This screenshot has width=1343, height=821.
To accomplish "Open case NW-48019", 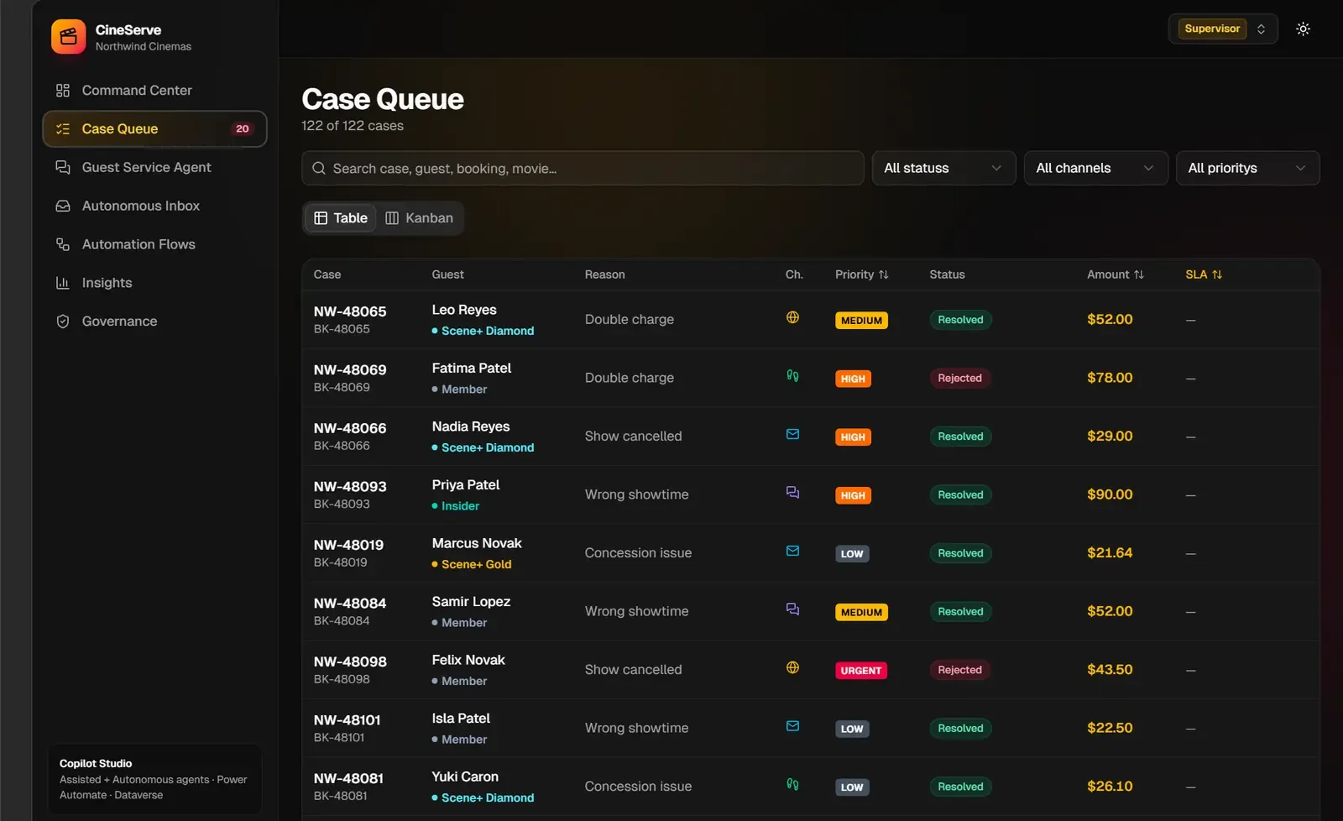I will tap(348, 545).
